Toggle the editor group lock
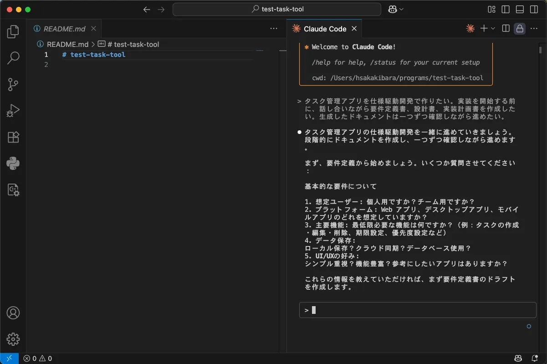 point(520,29)
